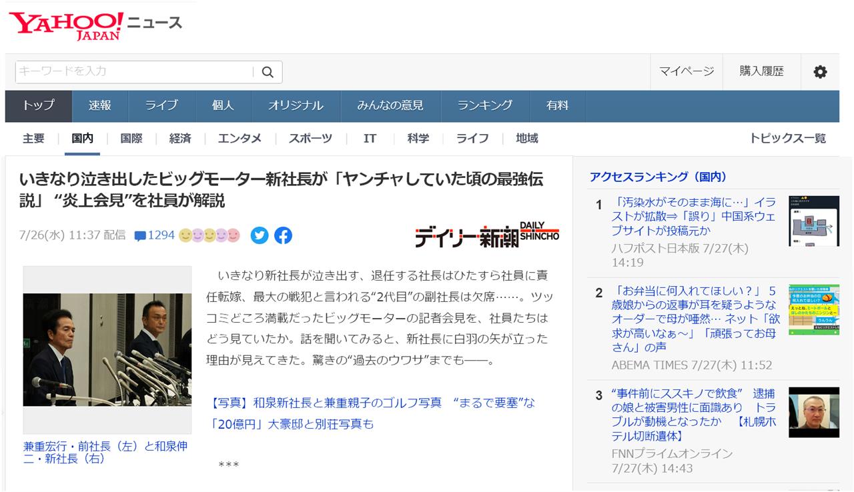Share the article on Twitter
Viewport: 854px width, 492px height.
coord(260,235)
